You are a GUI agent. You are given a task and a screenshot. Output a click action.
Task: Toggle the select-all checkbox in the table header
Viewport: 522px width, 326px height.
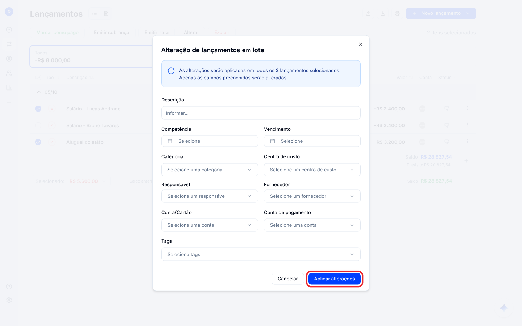tap(38, 78)
